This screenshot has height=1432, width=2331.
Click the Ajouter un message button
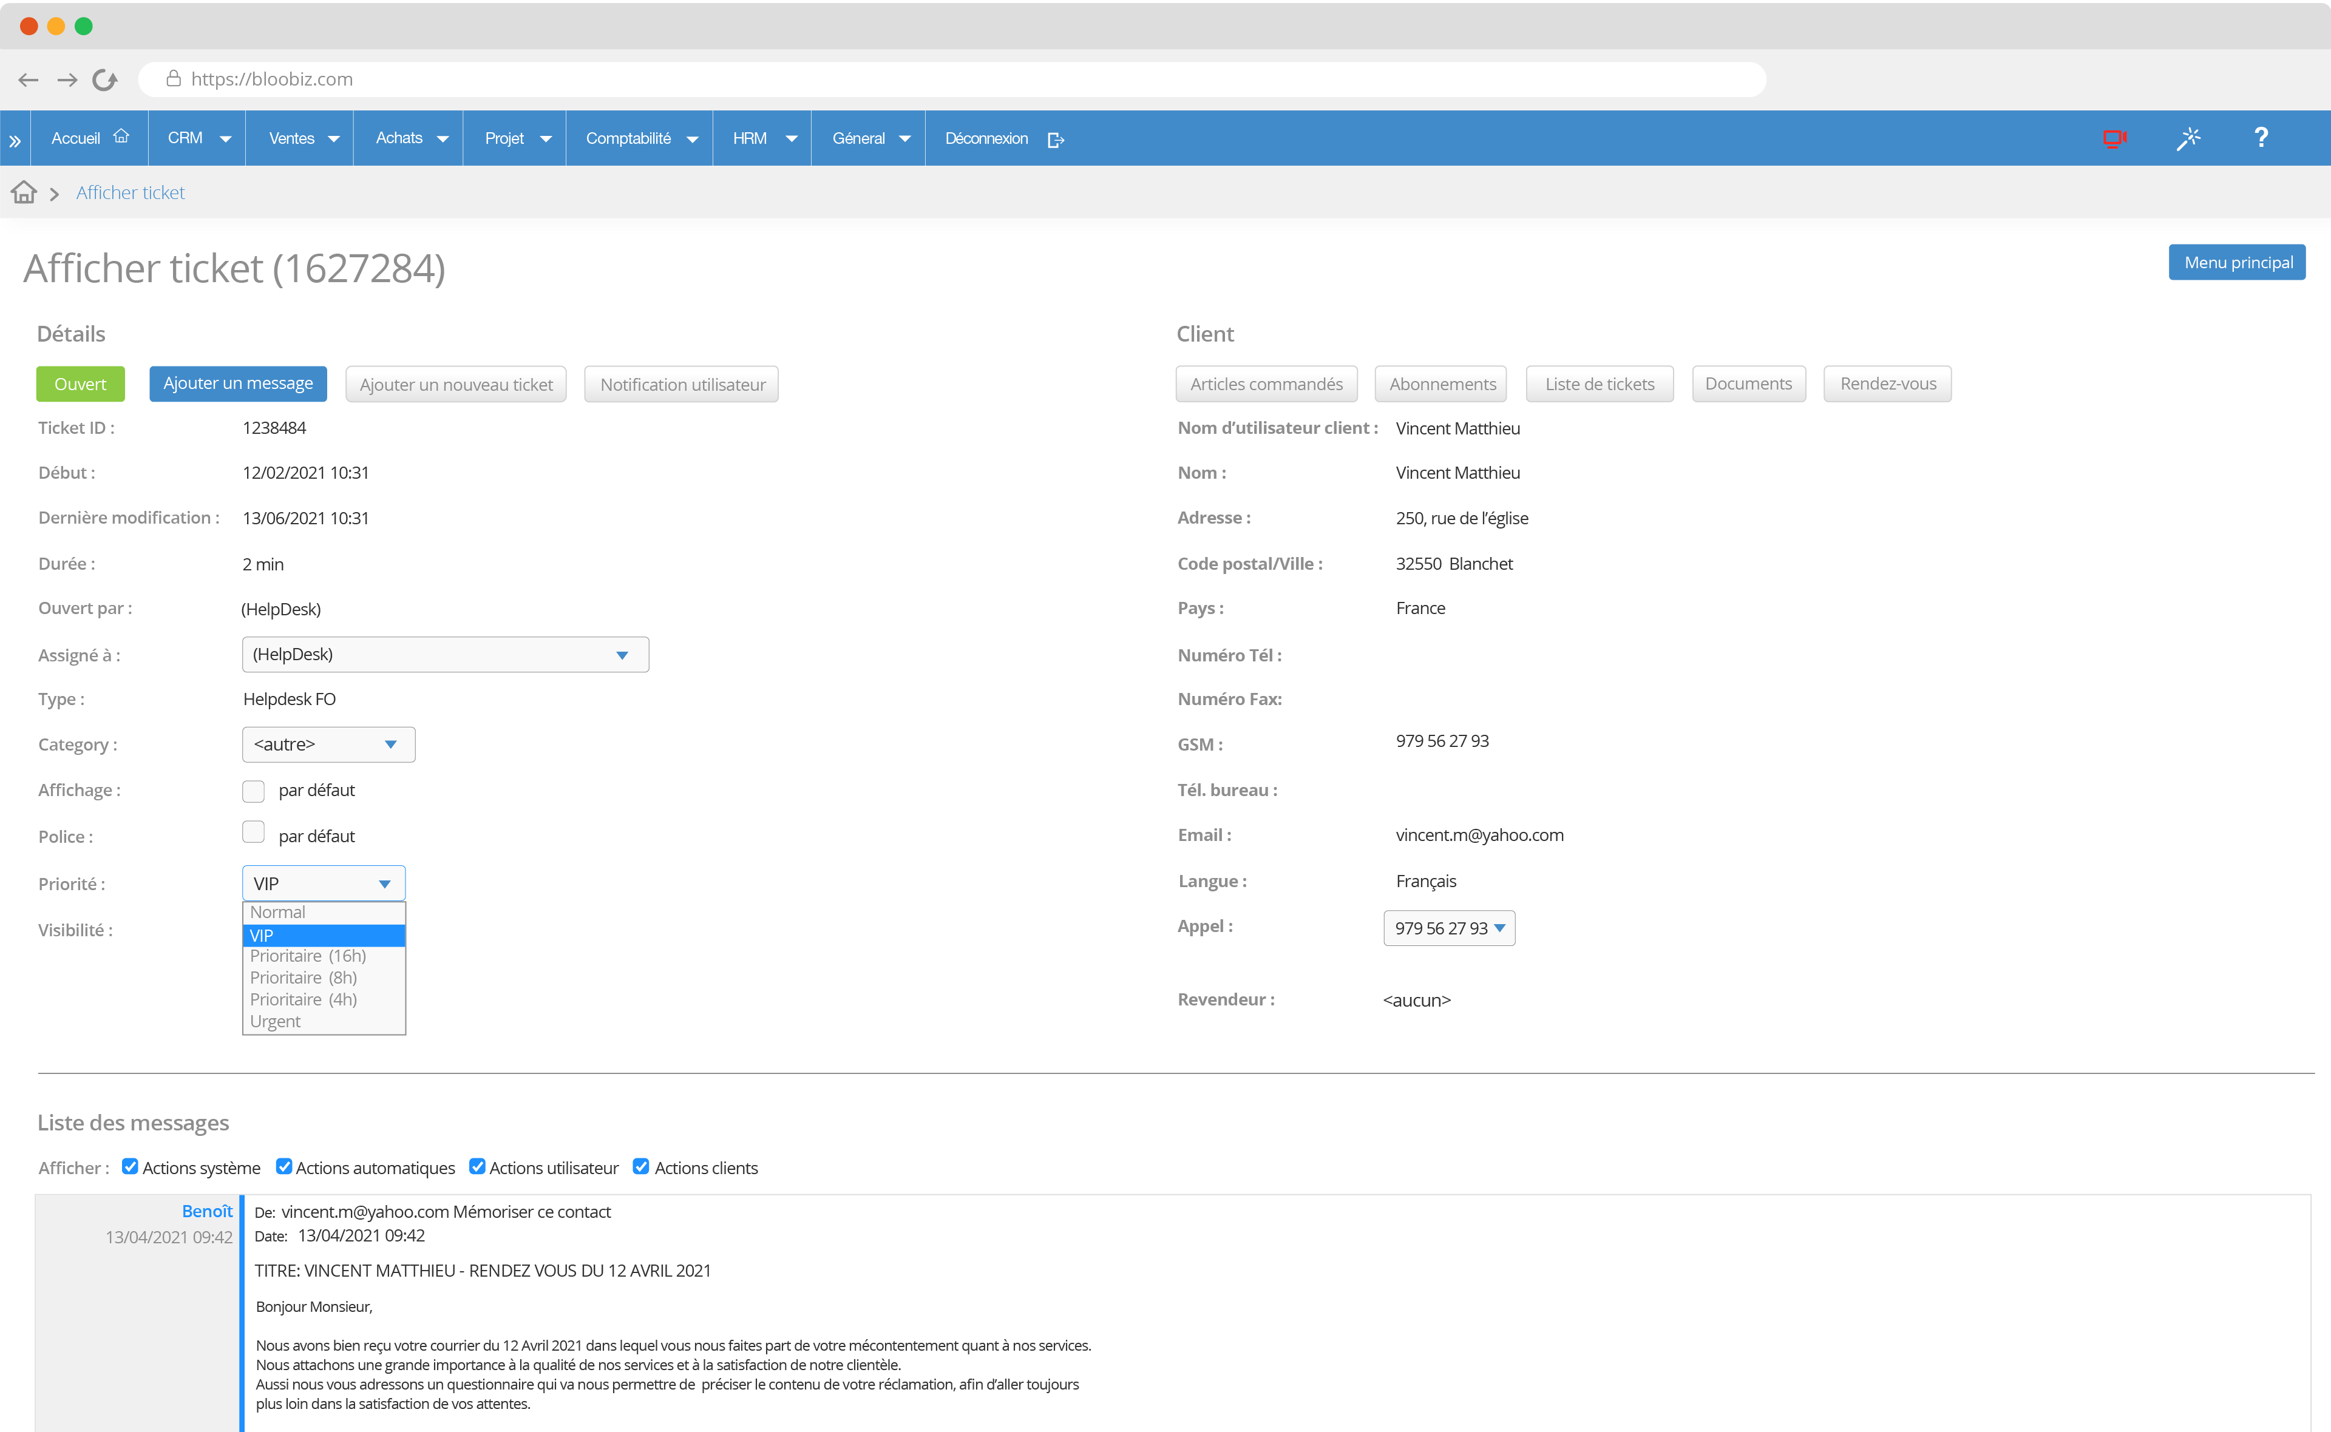tap(238, 383)
